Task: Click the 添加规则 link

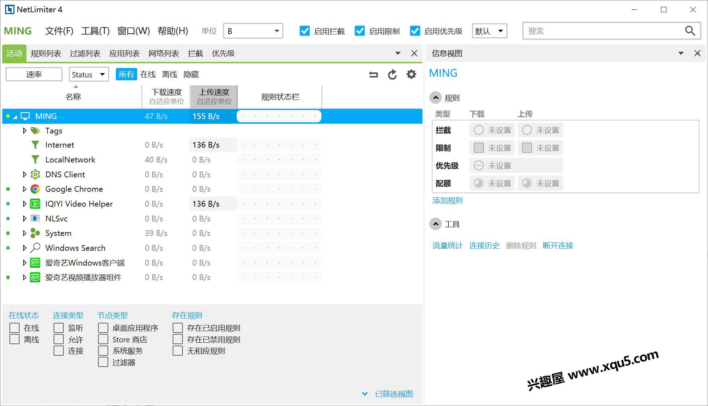Action: pyautogui.click(x=447, y=200)
